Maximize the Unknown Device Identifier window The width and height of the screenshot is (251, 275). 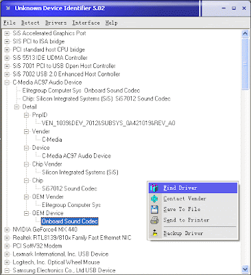tap(234, 8)
